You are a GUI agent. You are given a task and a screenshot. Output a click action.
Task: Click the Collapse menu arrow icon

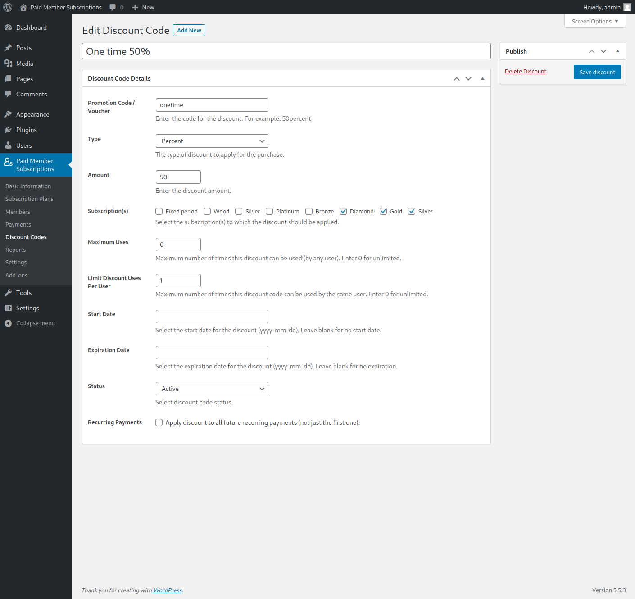click(x=8, y=323)
